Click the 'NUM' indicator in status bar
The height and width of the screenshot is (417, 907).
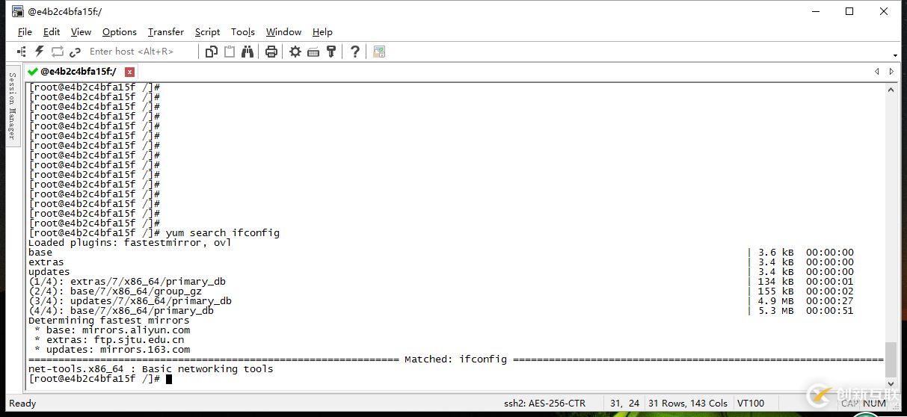point(874,404)
